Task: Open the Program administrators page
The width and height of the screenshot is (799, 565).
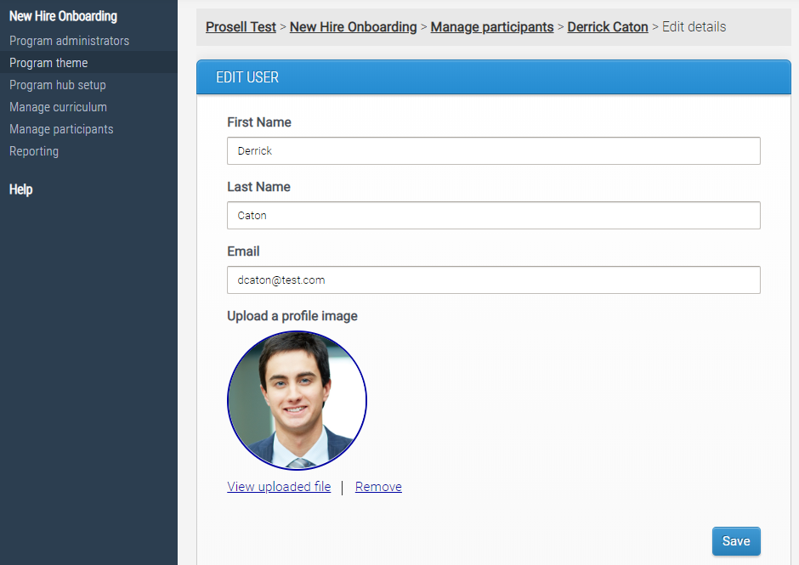Action: [x=68, y=40]
